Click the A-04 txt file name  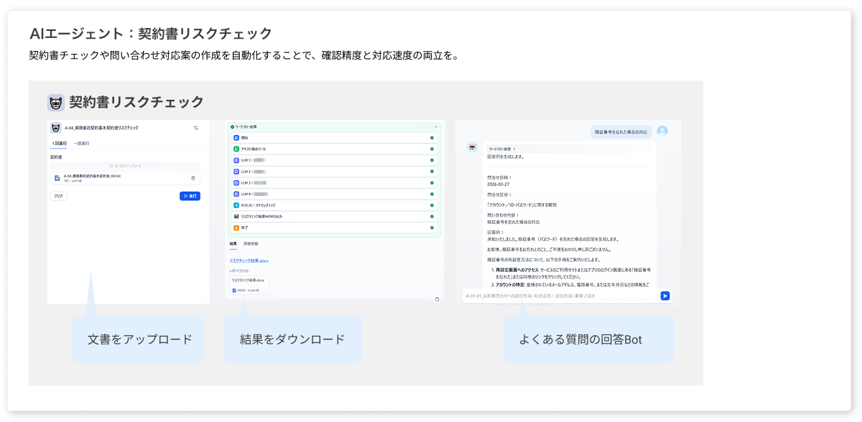point(92,176)
